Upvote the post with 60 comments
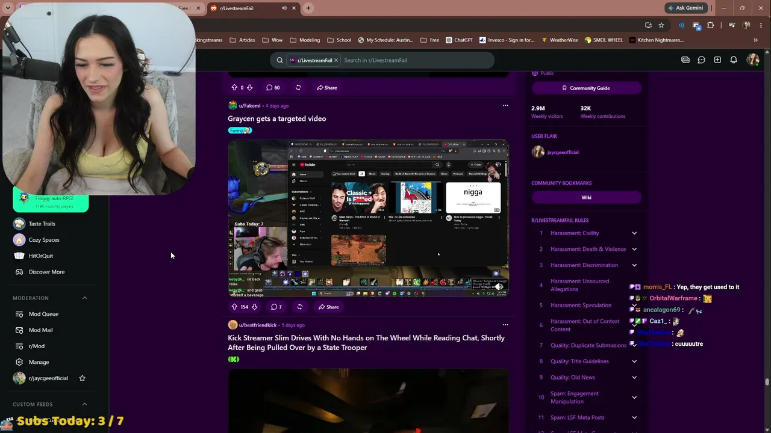 [x=234, y=88]
